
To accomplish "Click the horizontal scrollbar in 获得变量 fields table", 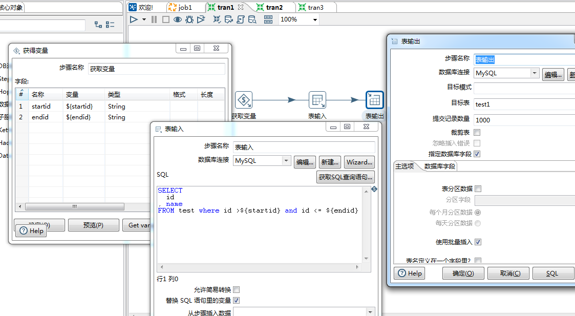I will tap(74, 206).
